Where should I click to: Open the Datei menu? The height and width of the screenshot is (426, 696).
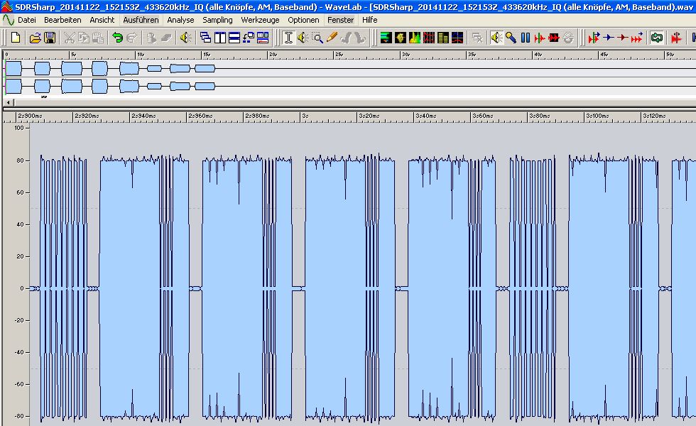(x=26, y=20)
